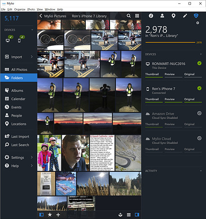Screen dimensions: 206x219
Task: Enable Amazon Drive cloud sync toggle
Action: tap(199, 113)
